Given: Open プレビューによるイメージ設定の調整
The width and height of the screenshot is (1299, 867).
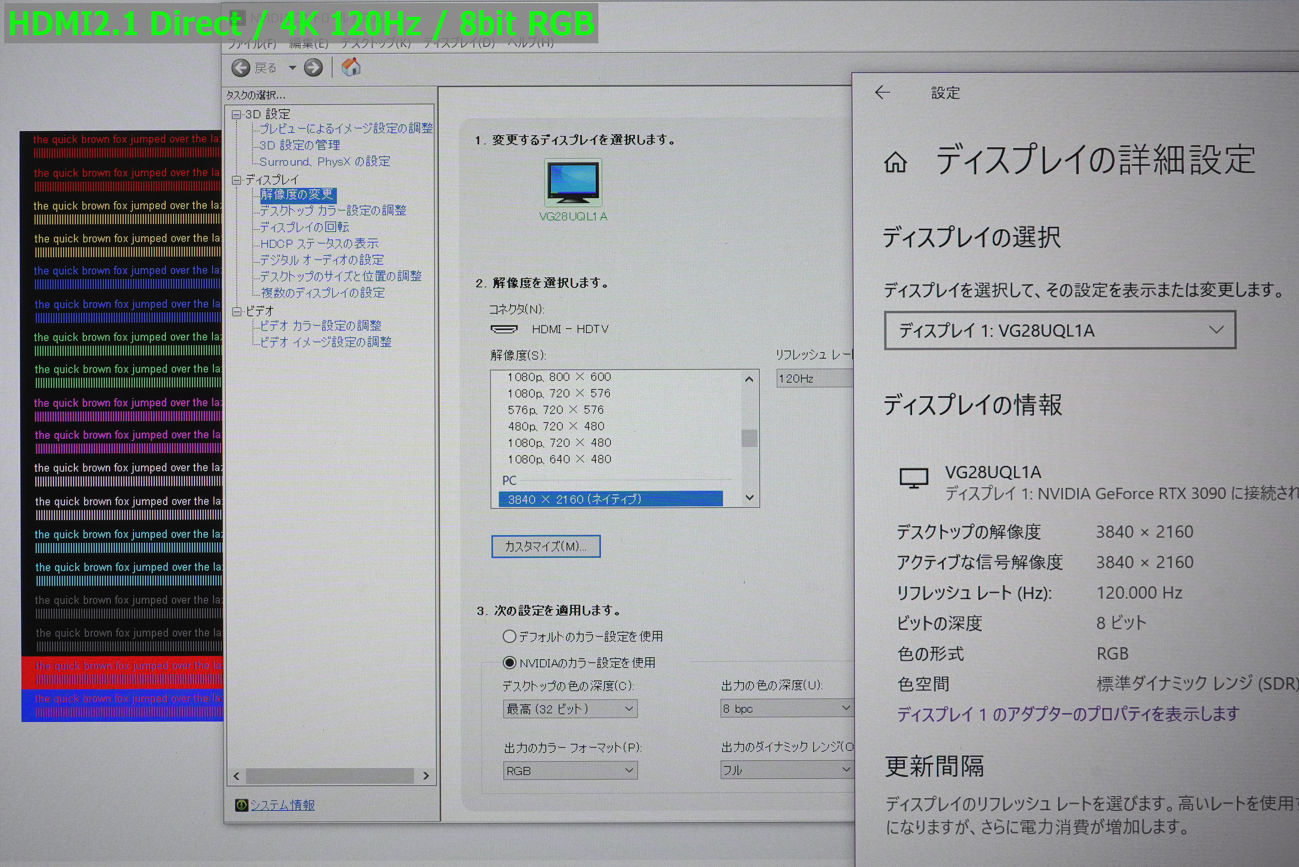Looking at the screenshot, I should point(346,128).
